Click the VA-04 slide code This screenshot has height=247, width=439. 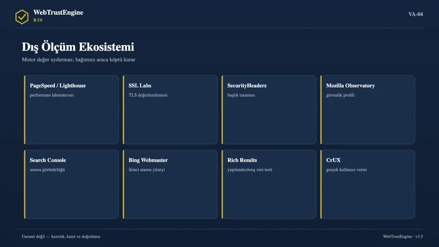point(415,14)
